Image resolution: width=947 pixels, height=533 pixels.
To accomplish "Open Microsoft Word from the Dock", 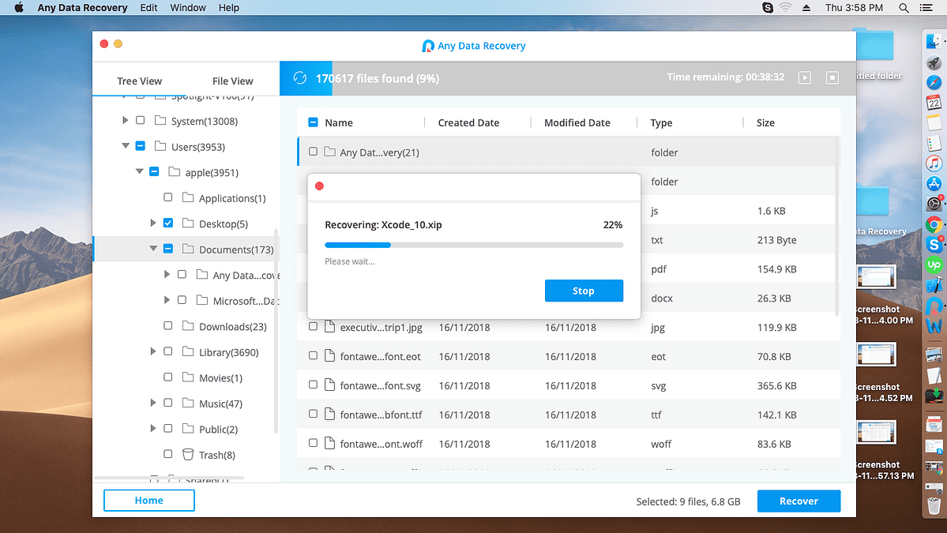I will coord(934,327).
